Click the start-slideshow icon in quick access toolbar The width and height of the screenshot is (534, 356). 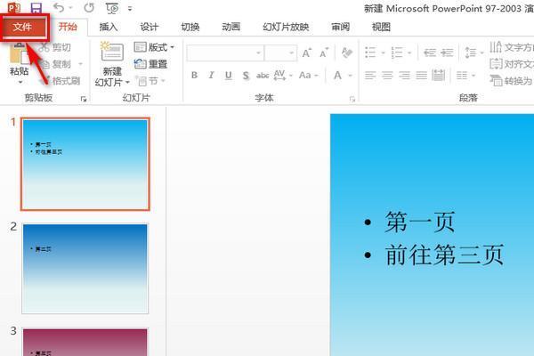[x=111, y=7]
